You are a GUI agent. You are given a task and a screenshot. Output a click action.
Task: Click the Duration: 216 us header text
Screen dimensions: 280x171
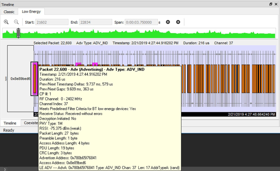pos(196,43)
